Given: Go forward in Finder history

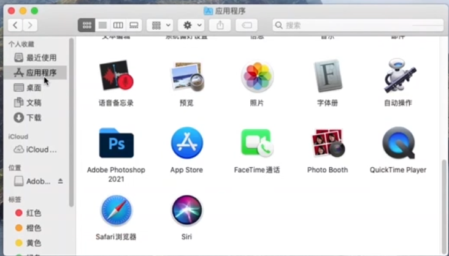Looking at the screenshot, I should click(x=30, y=26).
